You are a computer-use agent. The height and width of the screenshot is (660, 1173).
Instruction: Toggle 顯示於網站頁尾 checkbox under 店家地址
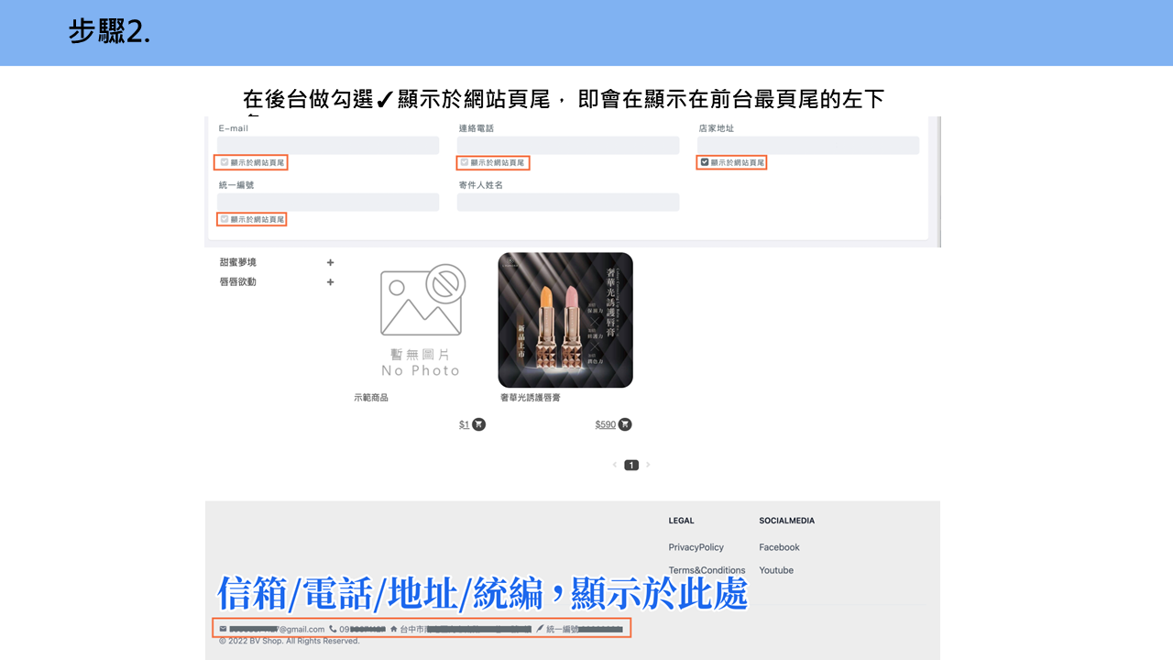pyautogui.click(x=705, y=162)
